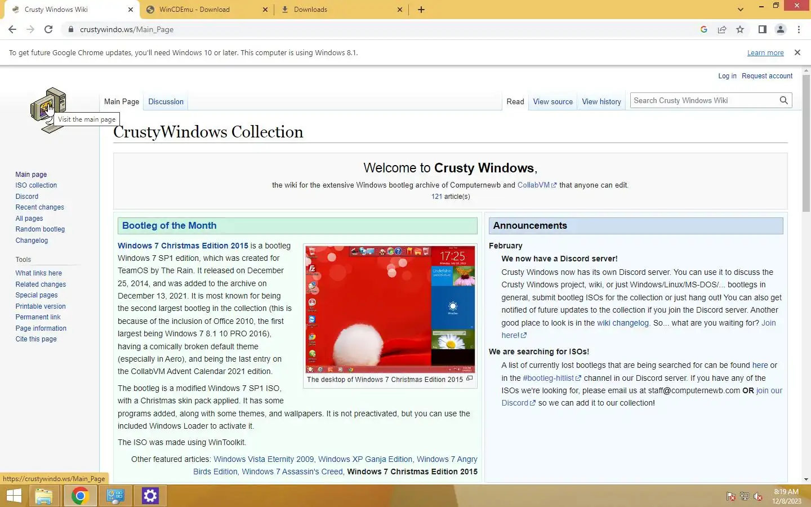Open the #bootleg-hitlist channel link
The image size is (811, 507).
coord(551,378)
